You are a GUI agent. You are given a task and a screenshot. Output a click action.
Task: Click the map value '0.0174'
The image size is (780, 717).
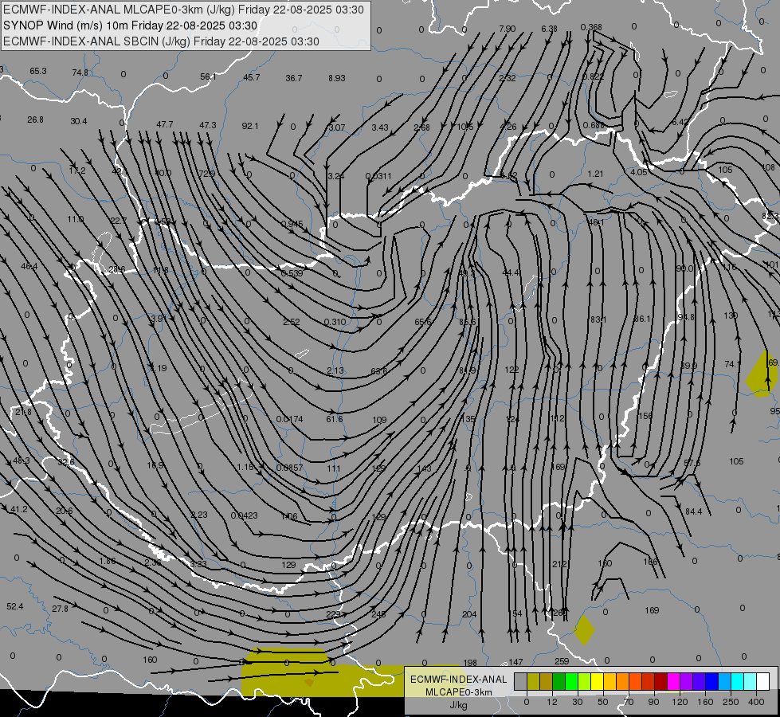coord(289,420)
